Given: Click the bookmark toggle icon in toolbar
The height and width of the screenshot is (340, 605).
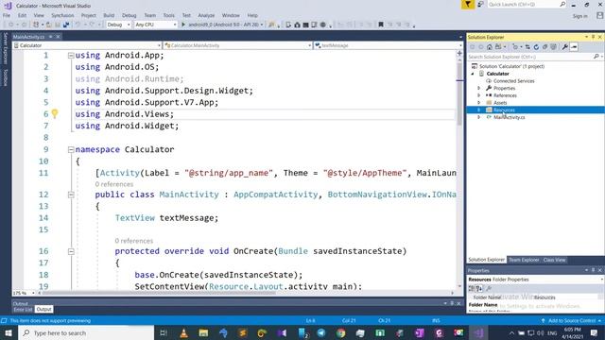Looking at the screenshot, I should (x=381, y=25).
